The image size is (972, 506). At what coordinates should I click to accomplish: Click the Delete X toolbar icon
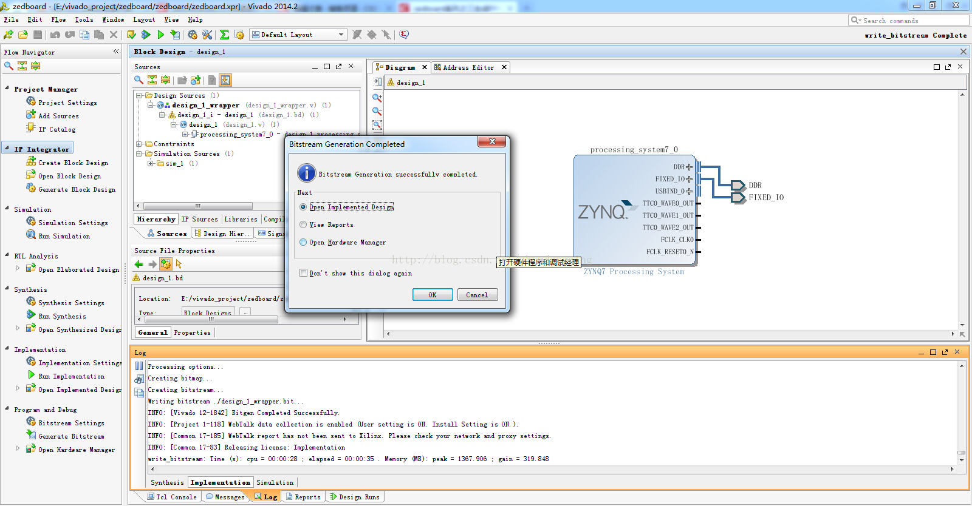114,35
